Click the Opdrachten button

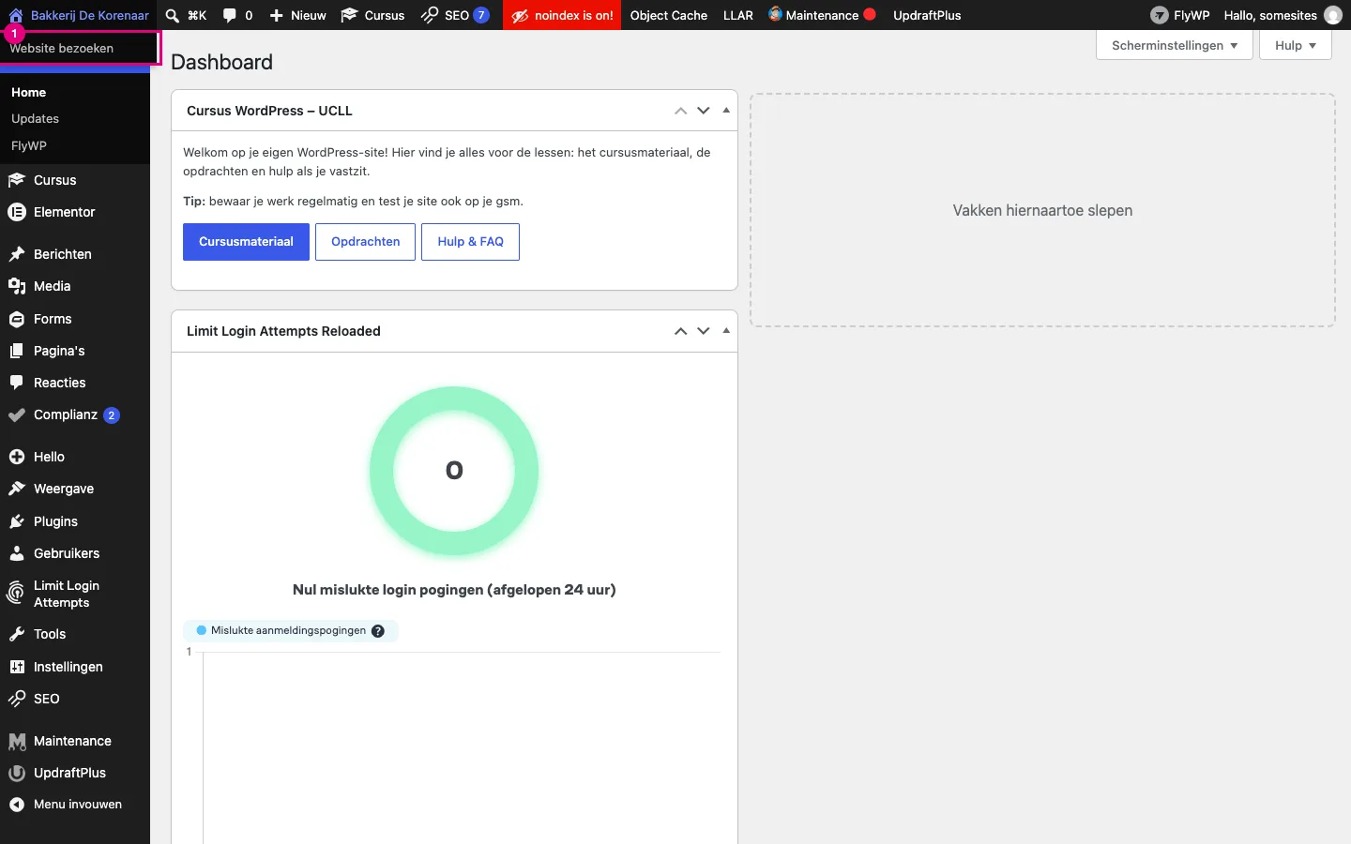(366, 242)
